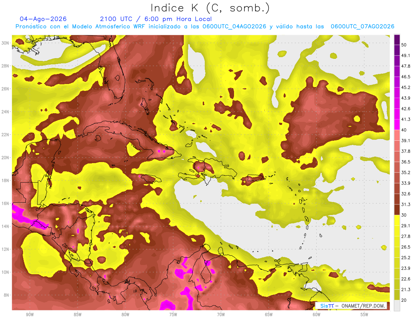Viewport: 413px width, 319px height.
Task: Select the colorbar value 43.9
Action: coord(405,98)
